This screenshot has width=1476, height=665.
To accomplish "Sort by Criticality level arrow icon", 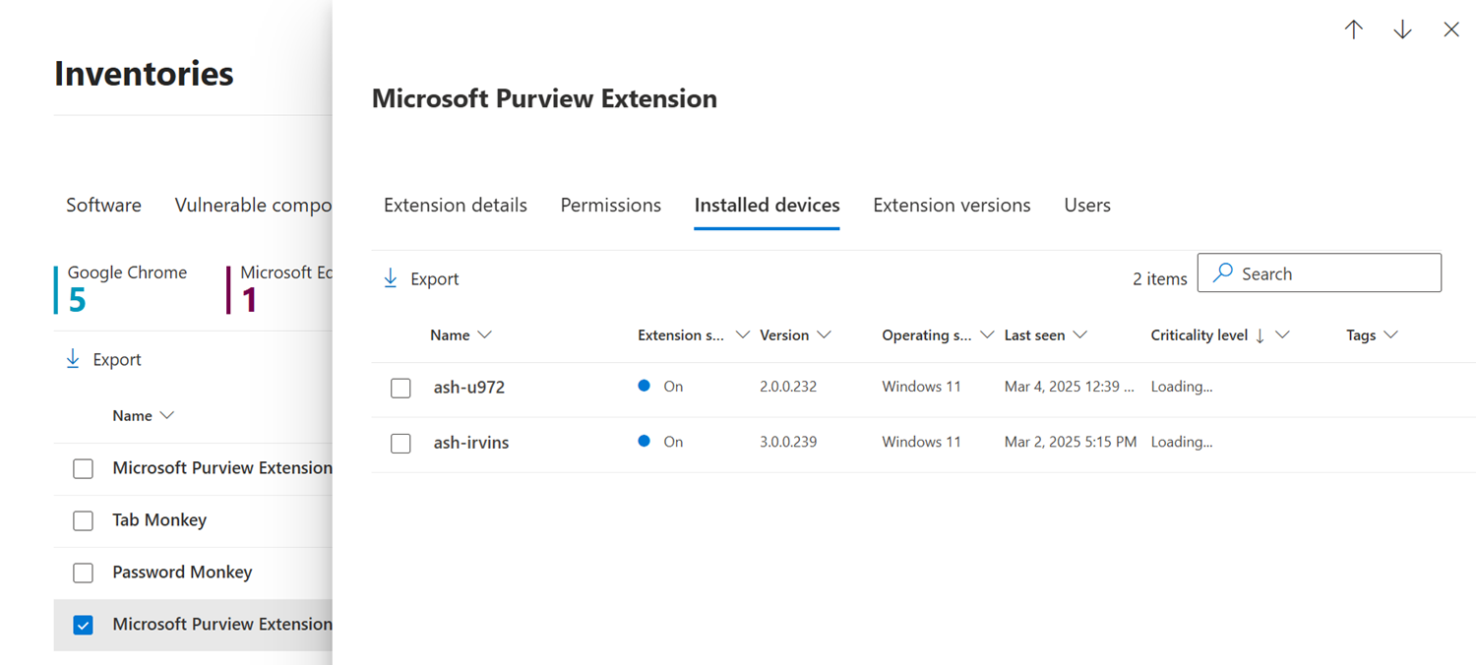I will tap(1261, 335).
